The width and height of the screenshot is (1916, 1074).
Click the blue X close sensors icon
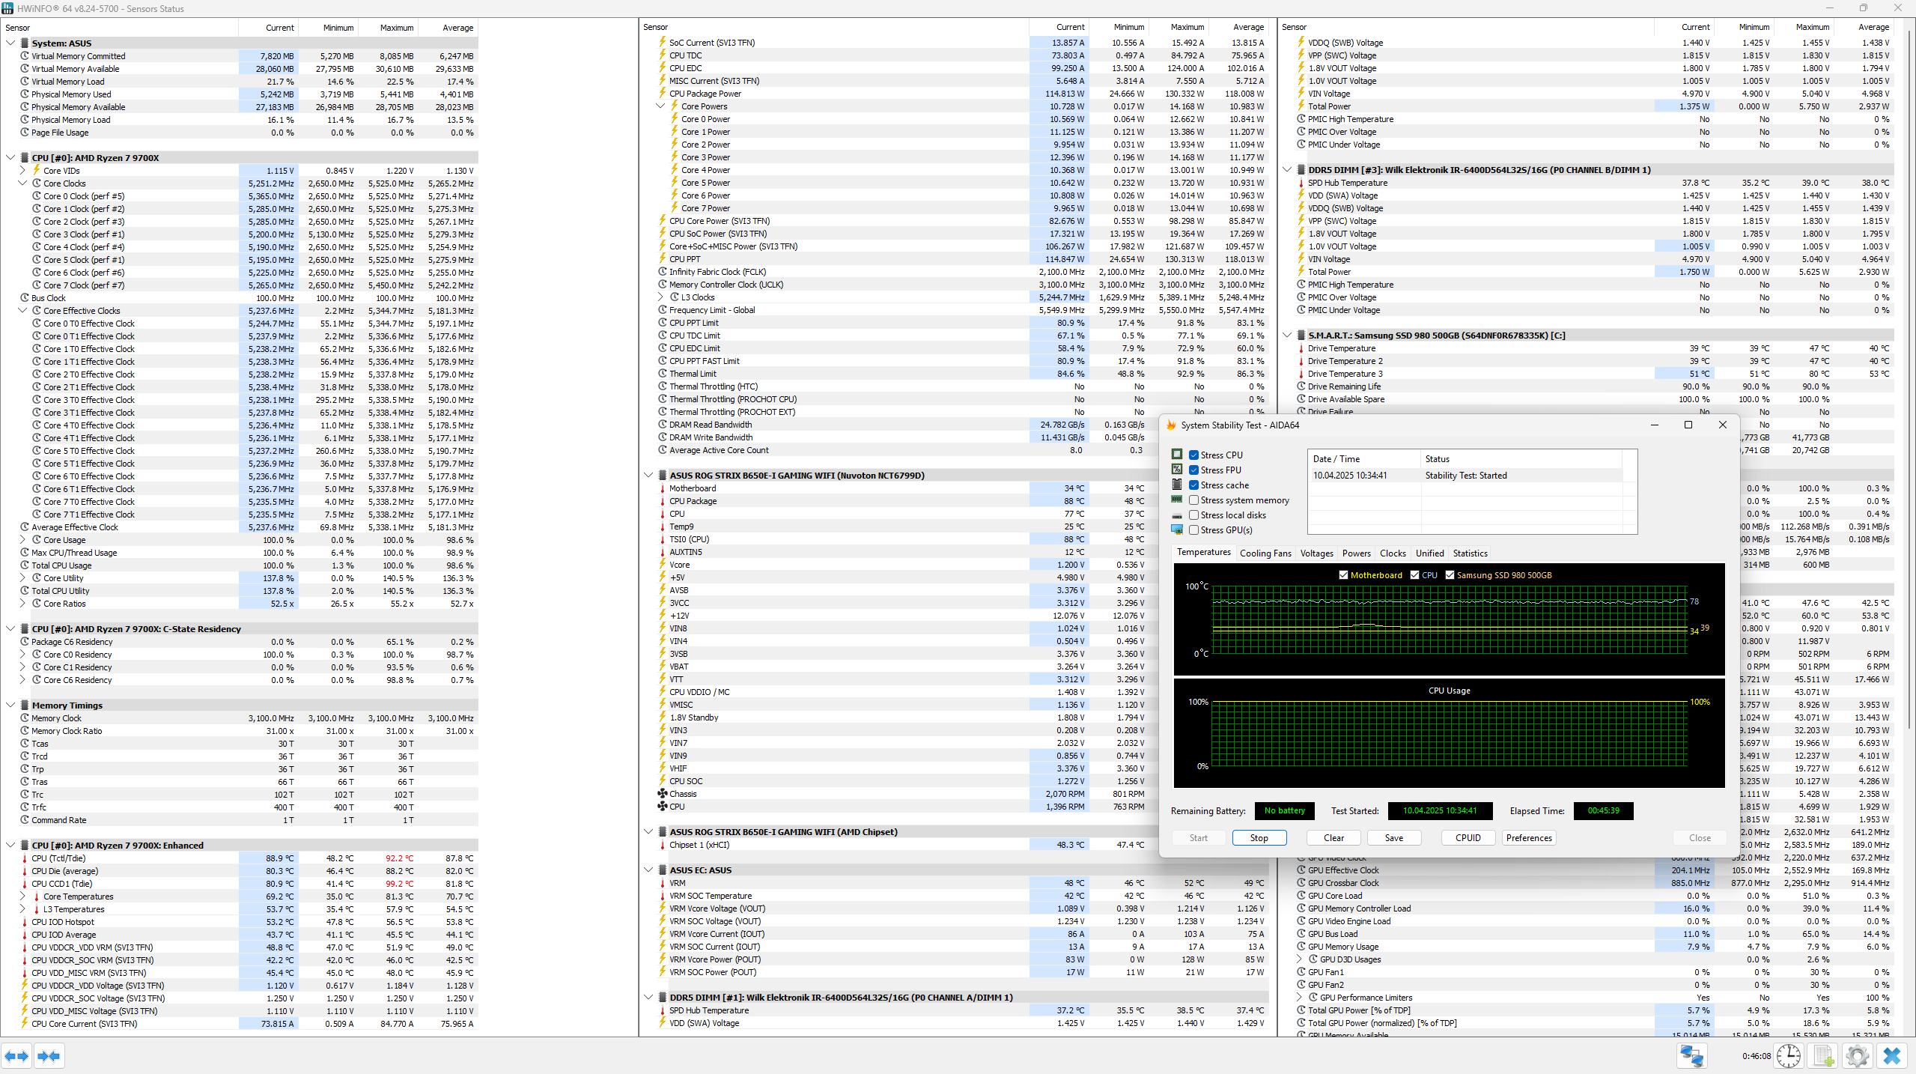click(x=1892, y=1056)
